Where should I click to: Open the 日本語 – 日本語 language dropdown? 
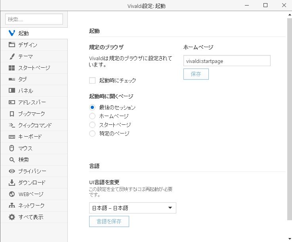tap(133, 208)
